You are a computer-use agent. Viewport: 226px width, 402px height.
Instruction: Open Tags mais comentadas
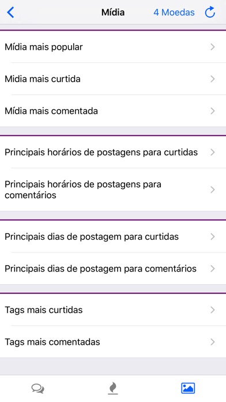coord(113,342)
